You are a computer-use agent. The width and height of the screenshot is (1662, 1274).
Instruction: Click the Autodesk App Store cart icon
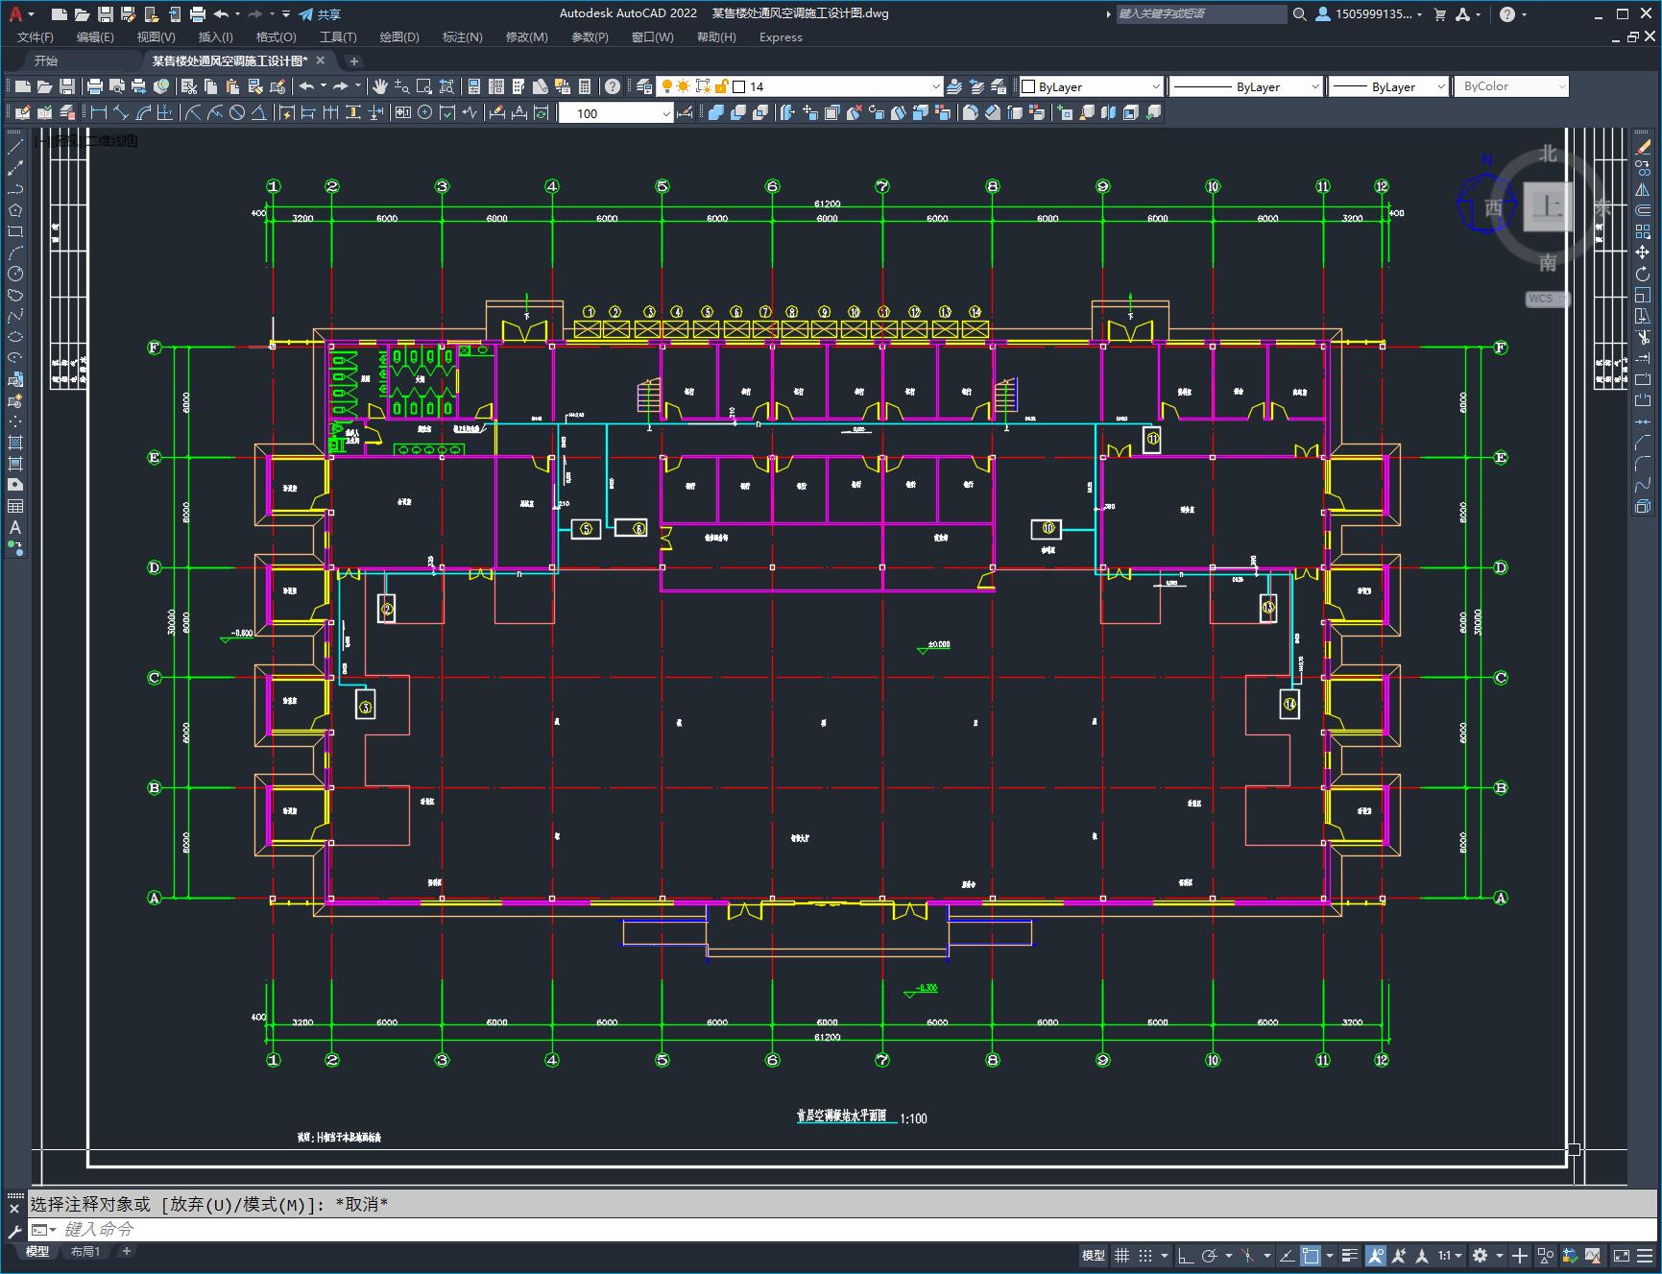coord(1439,14)
